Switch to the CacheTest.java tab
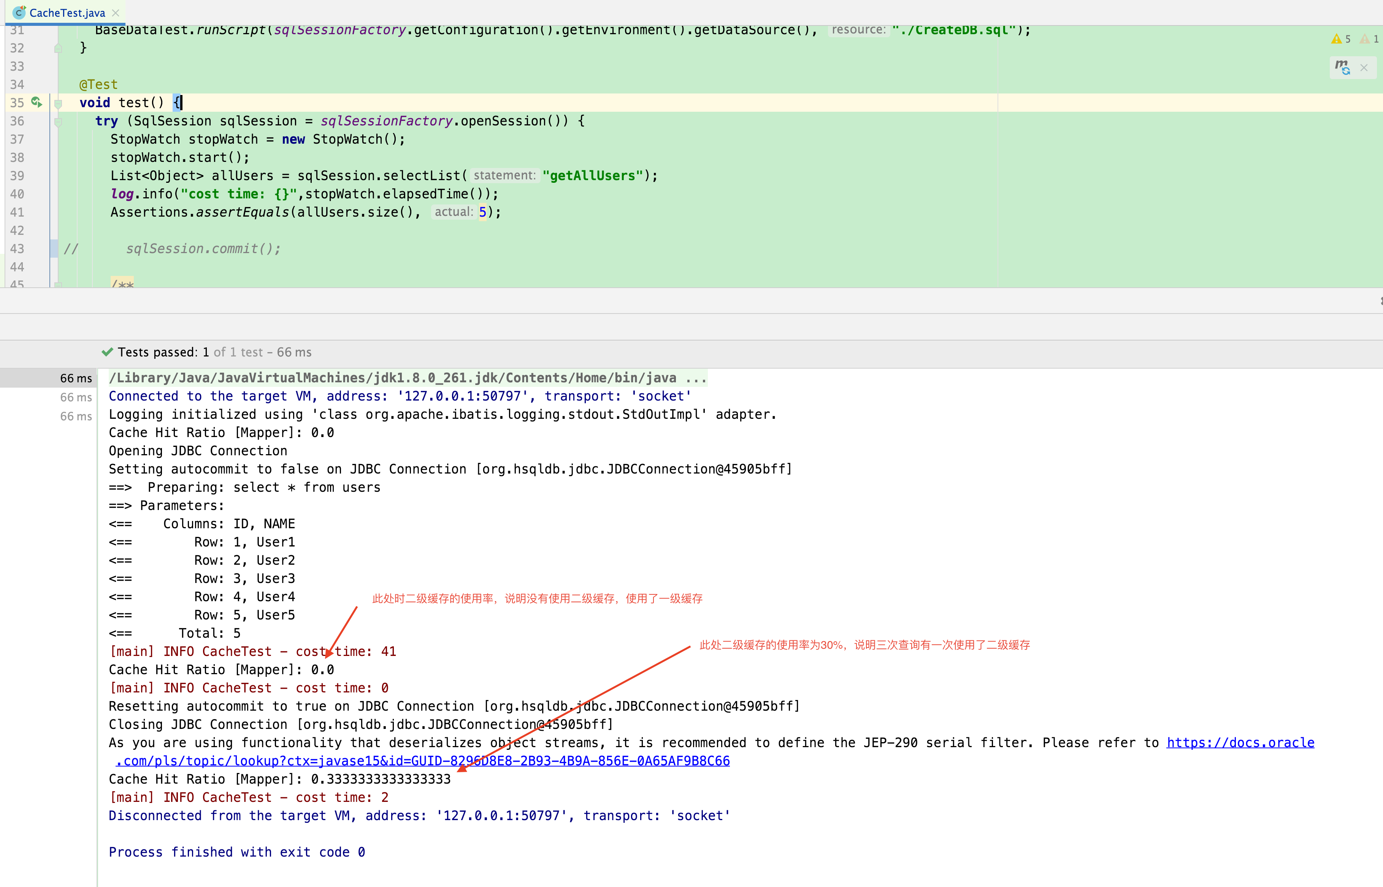 coord(67,13)
